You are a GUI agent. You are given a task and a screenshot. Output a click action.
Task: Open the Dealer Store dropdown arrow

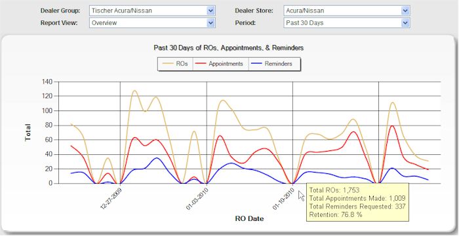point(405,11)
